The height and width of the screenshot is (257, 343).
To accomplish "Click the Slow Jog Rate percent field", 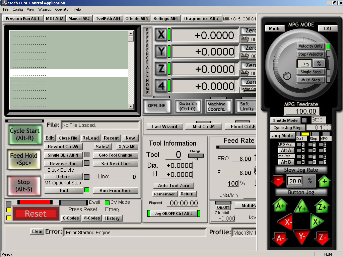I will (295, 181).
